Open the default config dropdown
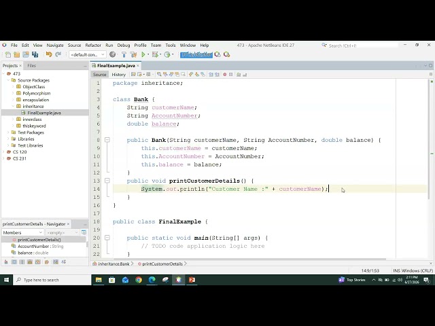Screen dimensions: 435x326 pyautogui.click(x=88, y=54)
